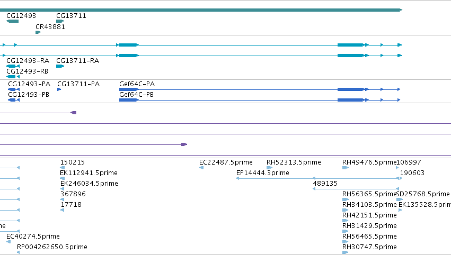This screenshot has height=255, width=451.
Task: Click the CG13711 gene glyph arrow
Action: [60, 21]
